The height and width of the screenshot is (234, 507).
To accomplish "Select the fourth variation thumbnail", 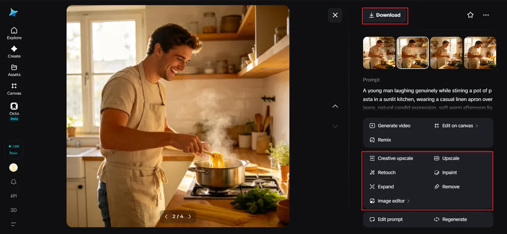I will point(480,52).
